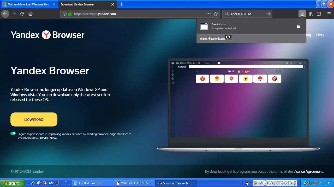Stop media in taskbar player
The image size is (334, 187).
271,183
